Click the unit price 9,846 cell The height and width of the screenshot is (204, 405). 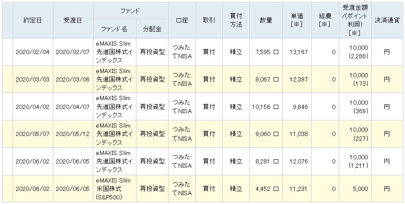[x=298, y=107]
